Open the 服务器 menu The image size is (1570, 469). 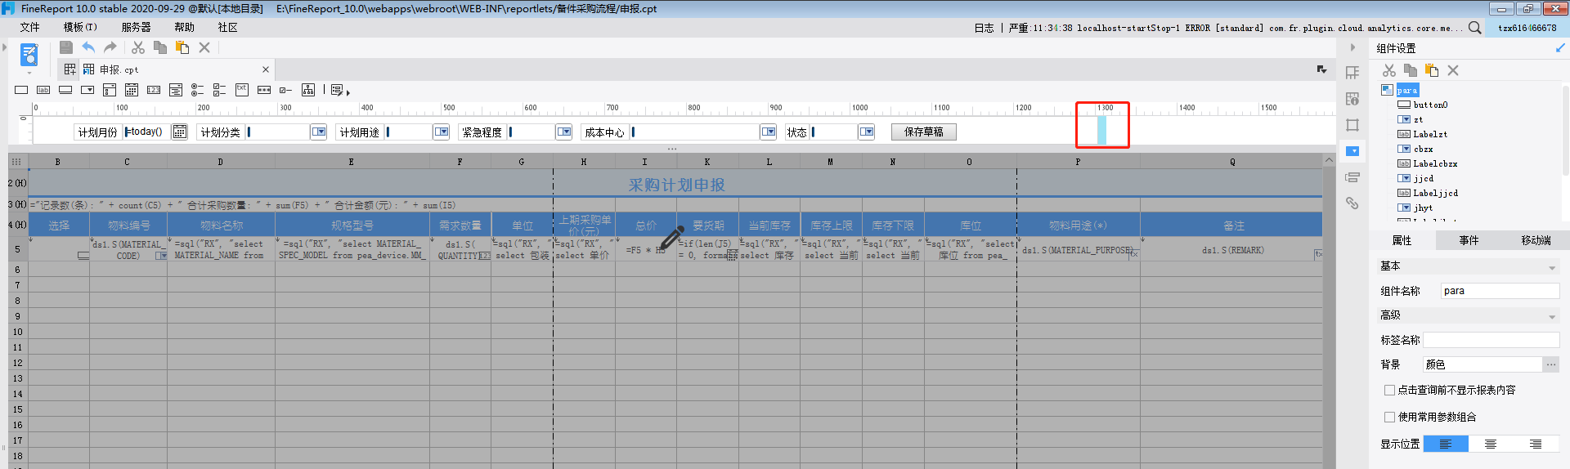coord(136,27)
